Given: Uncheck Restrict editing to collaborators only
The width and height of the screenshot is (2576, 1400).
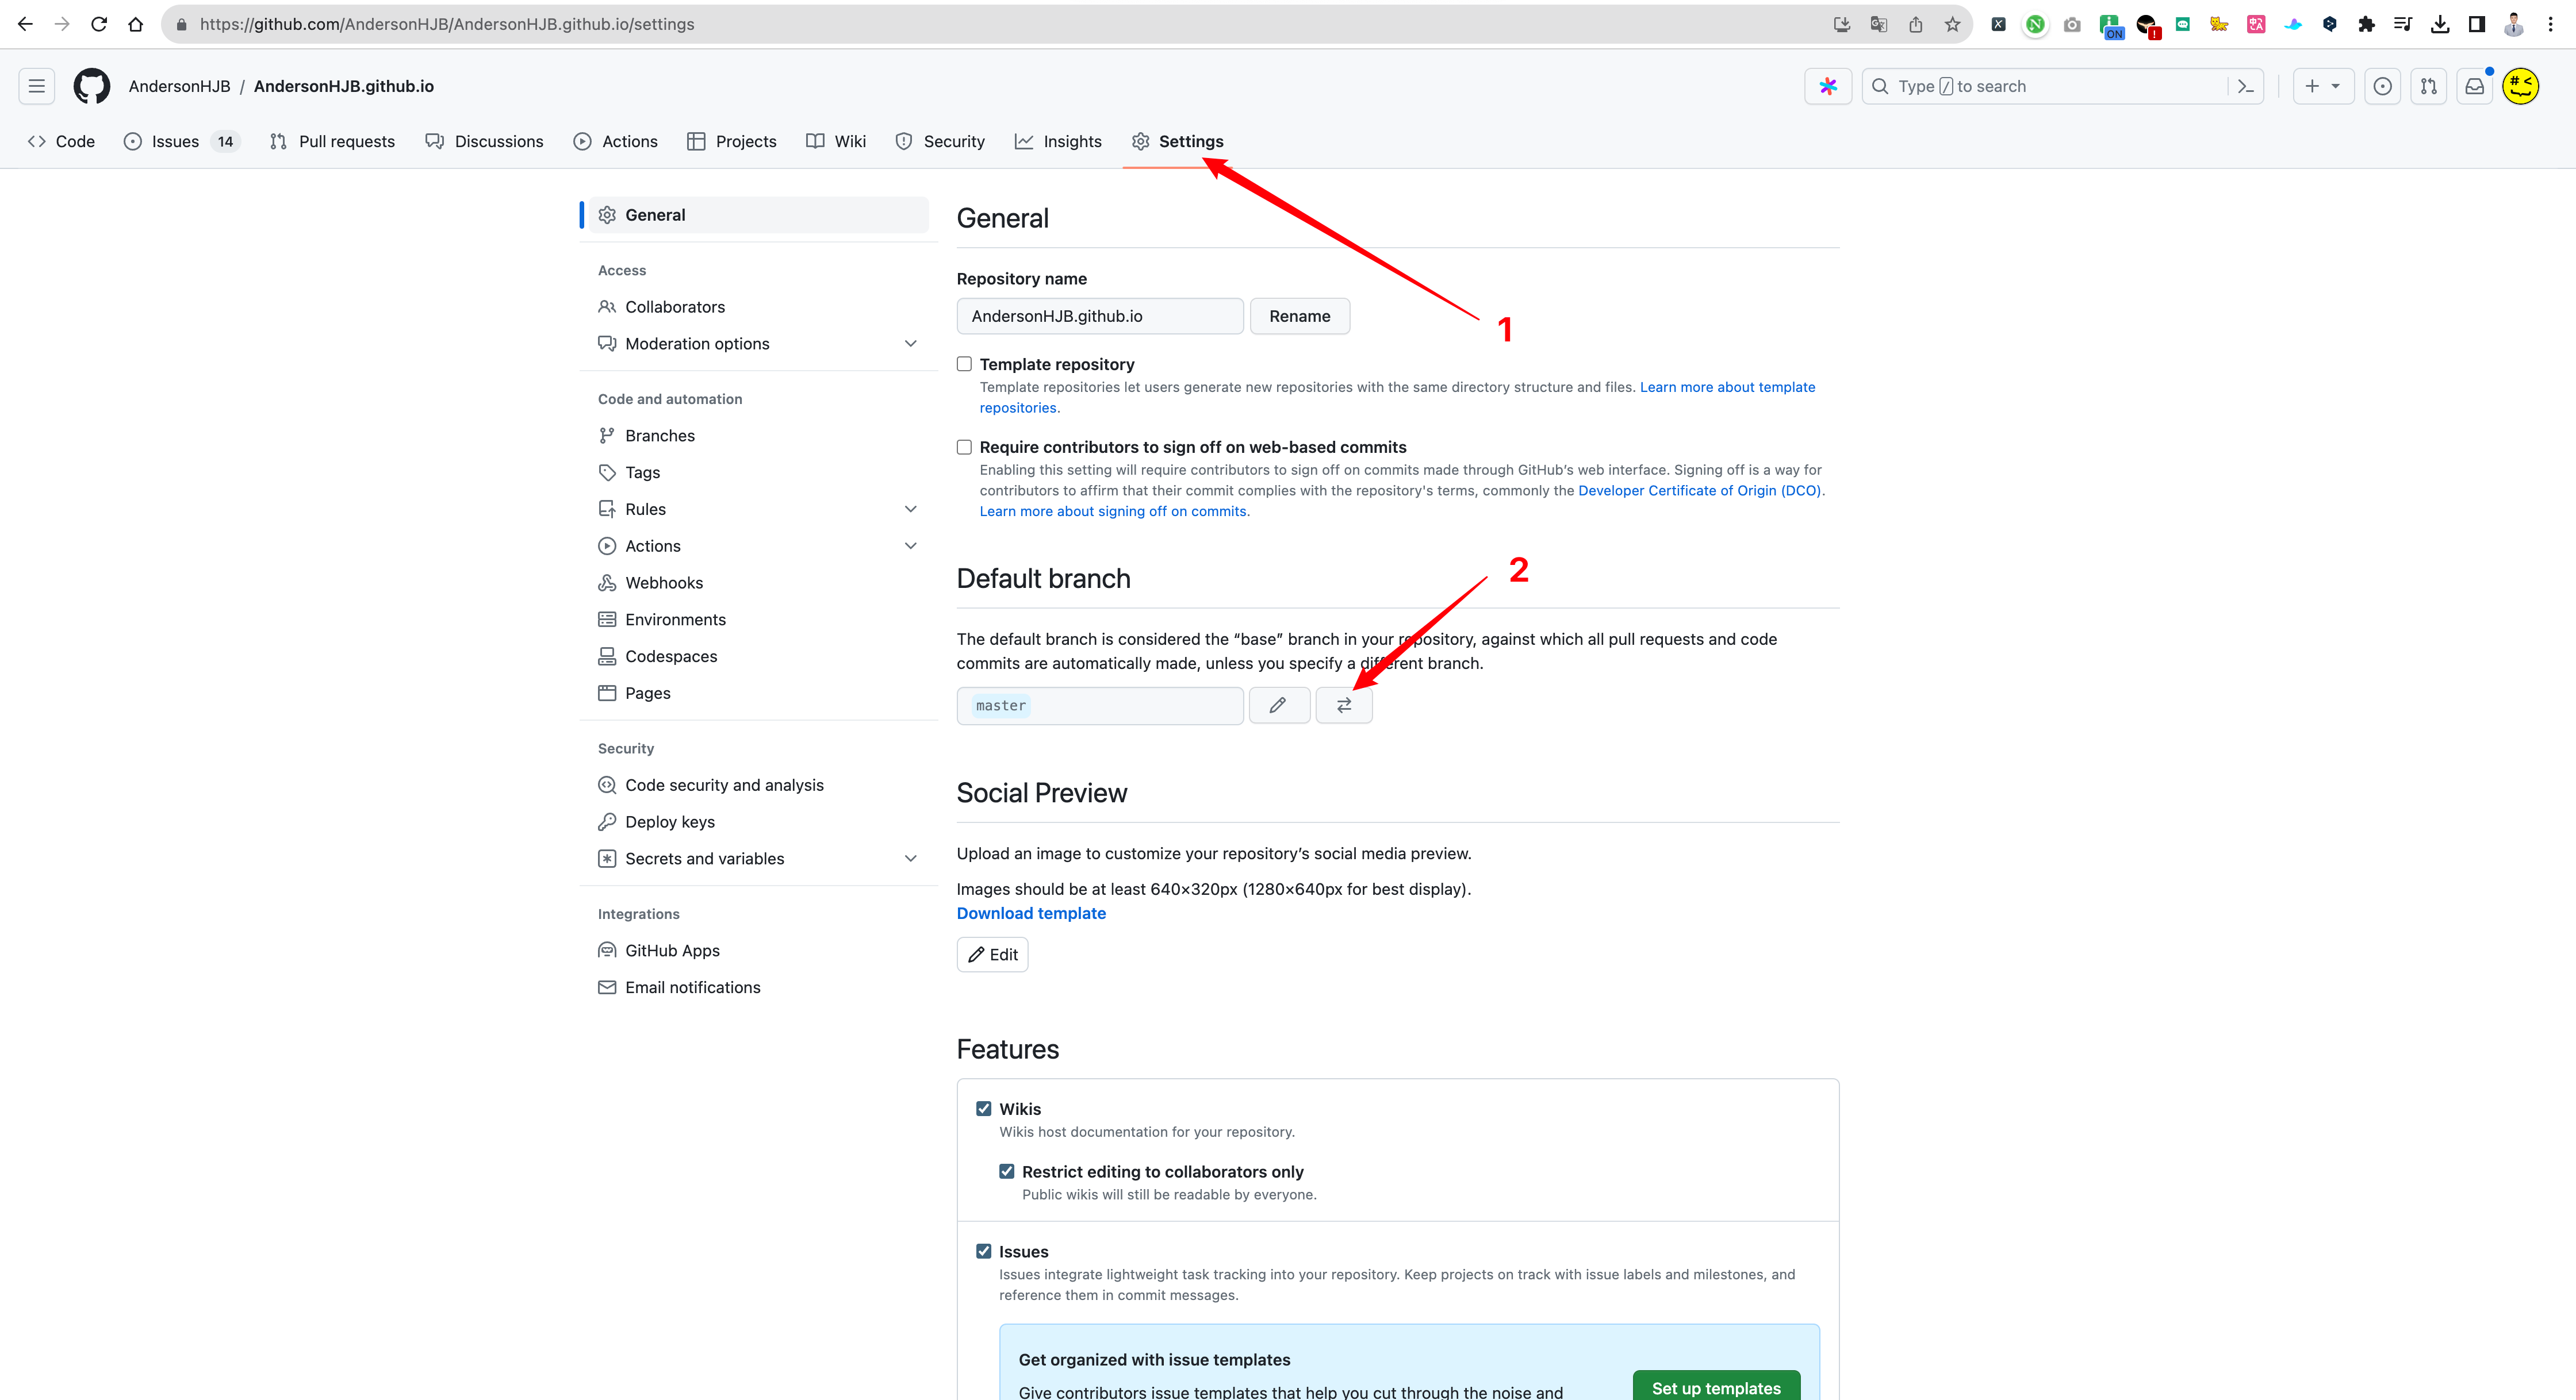Looking at the screenshot, I should click(x=1007, y=1171).
